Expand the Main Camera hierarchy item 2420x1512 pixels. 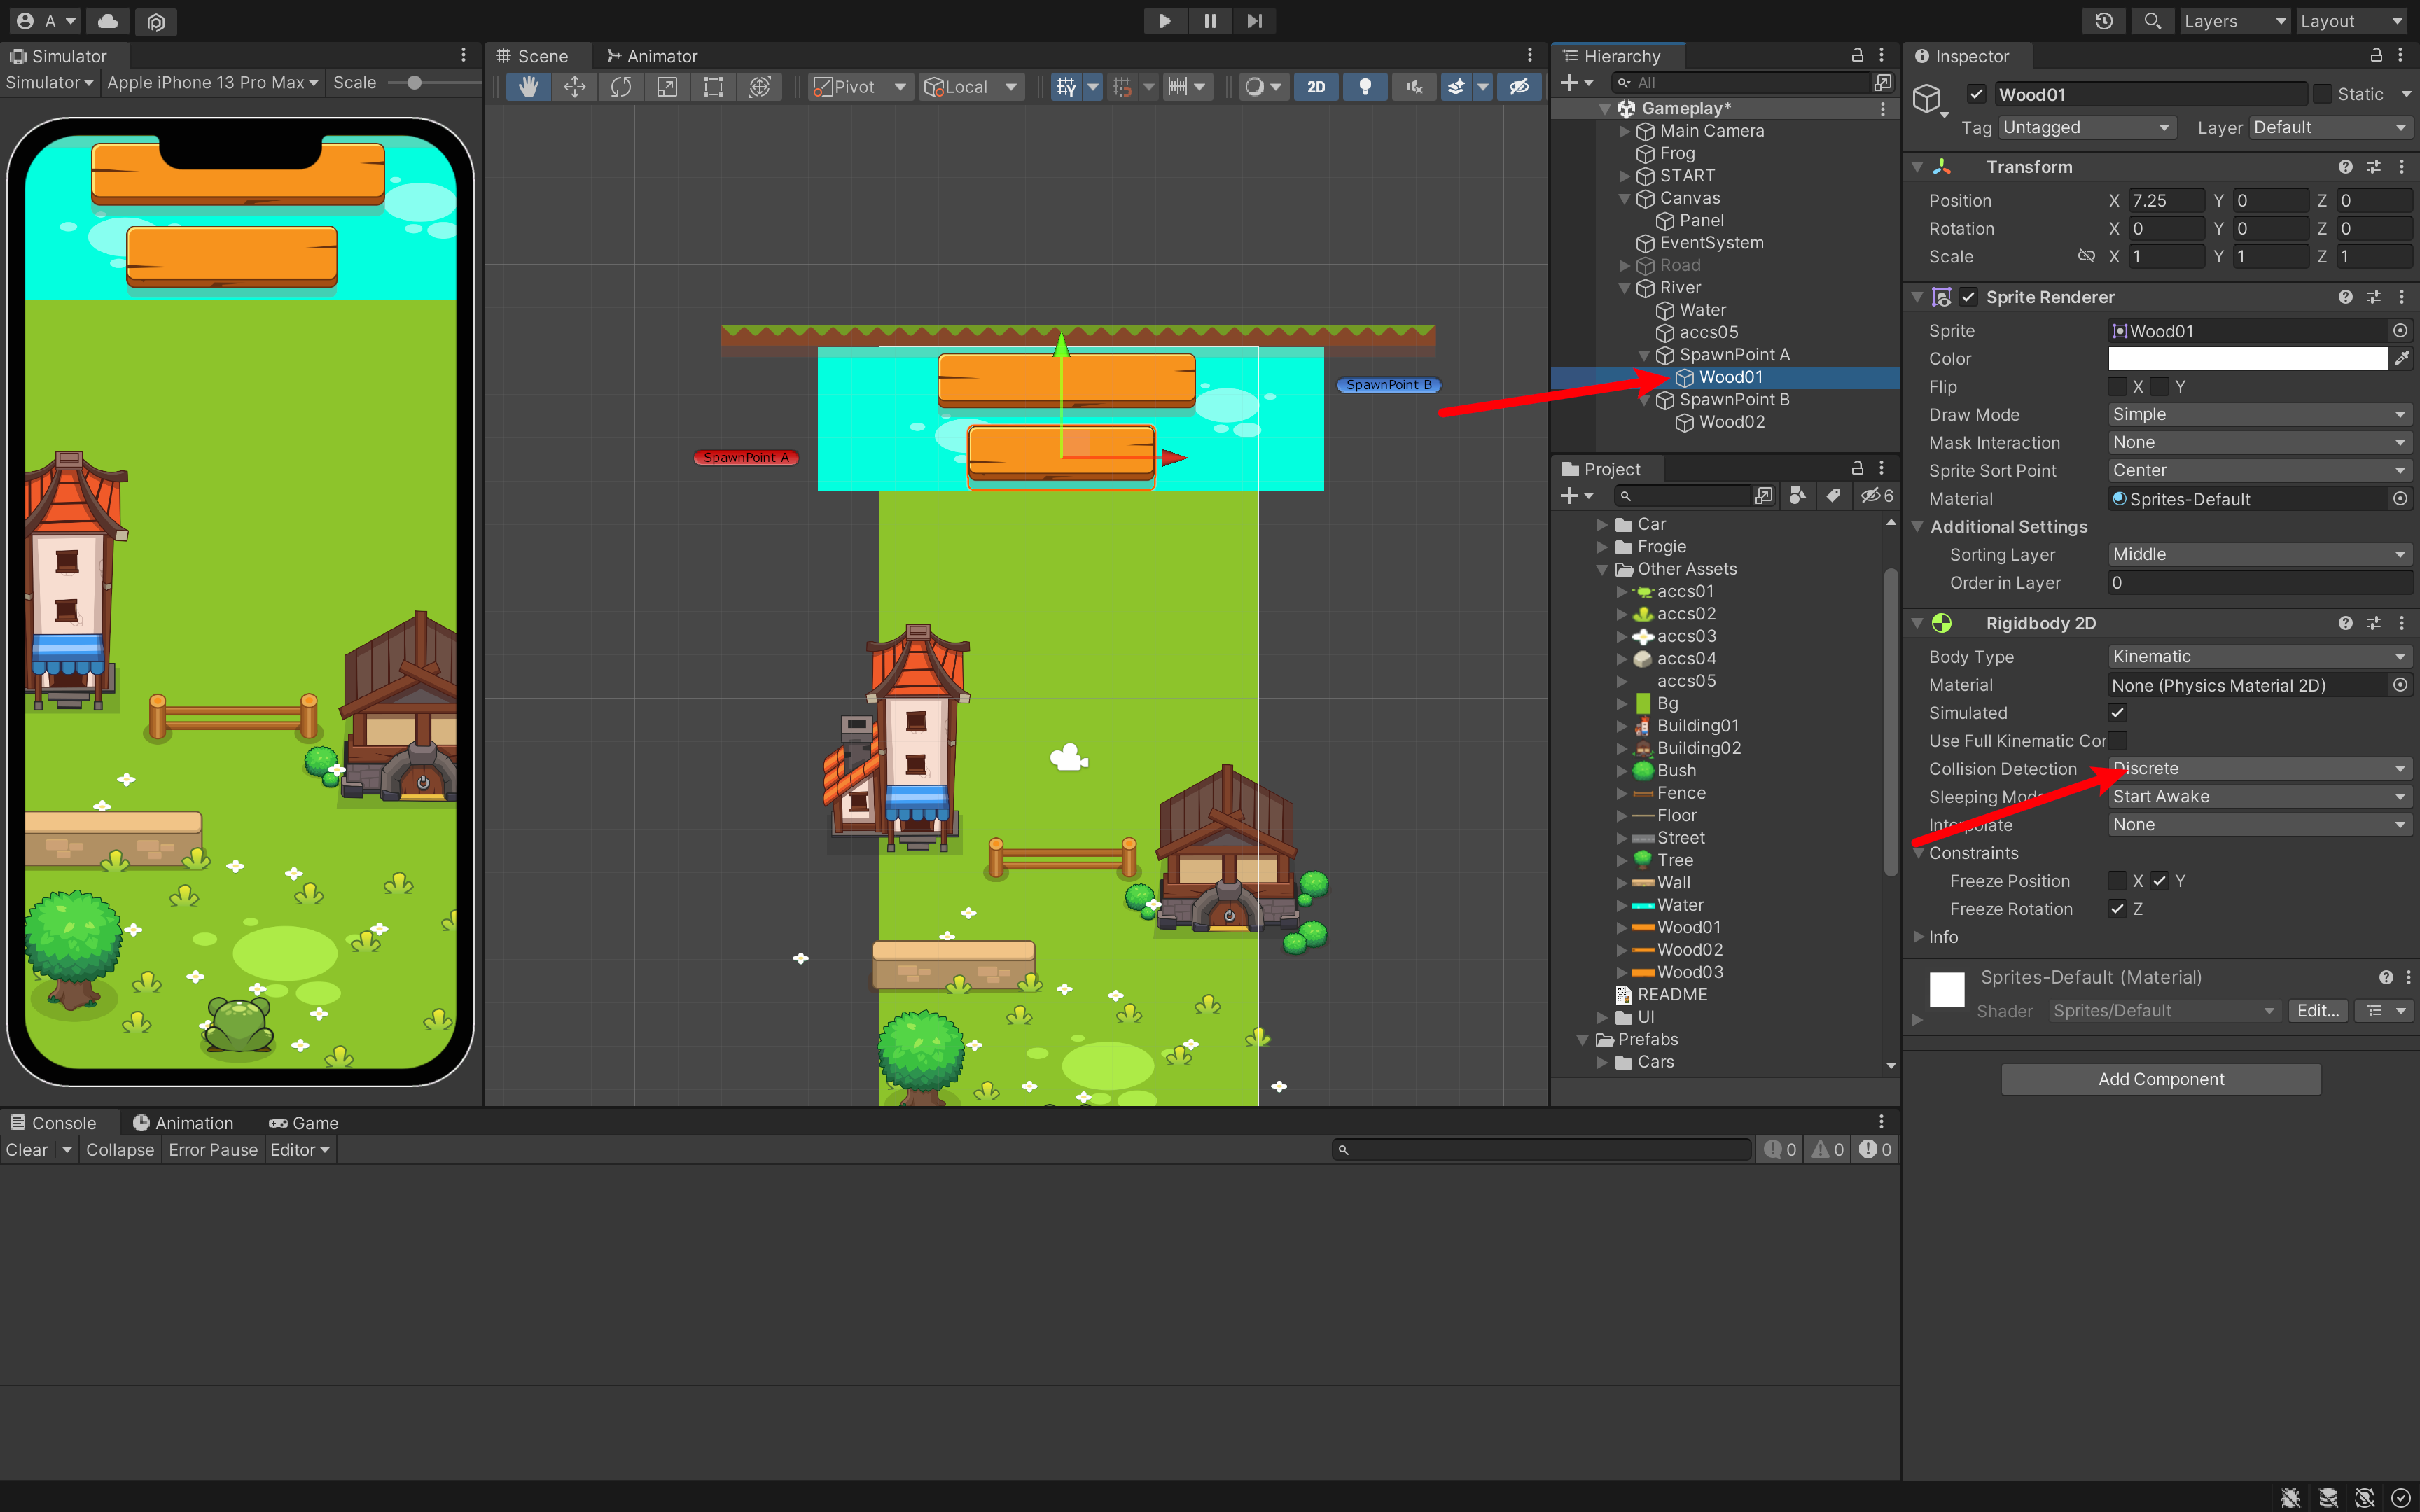pyautogui.click(x=1625, y=131)
